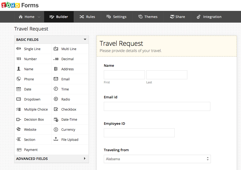Pick the Multiple Choice field icon
Screen dimensions: 241x170
coord(19,109)
